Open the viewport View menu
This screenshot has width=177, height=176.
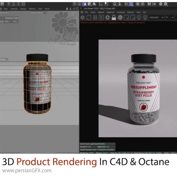6,9
